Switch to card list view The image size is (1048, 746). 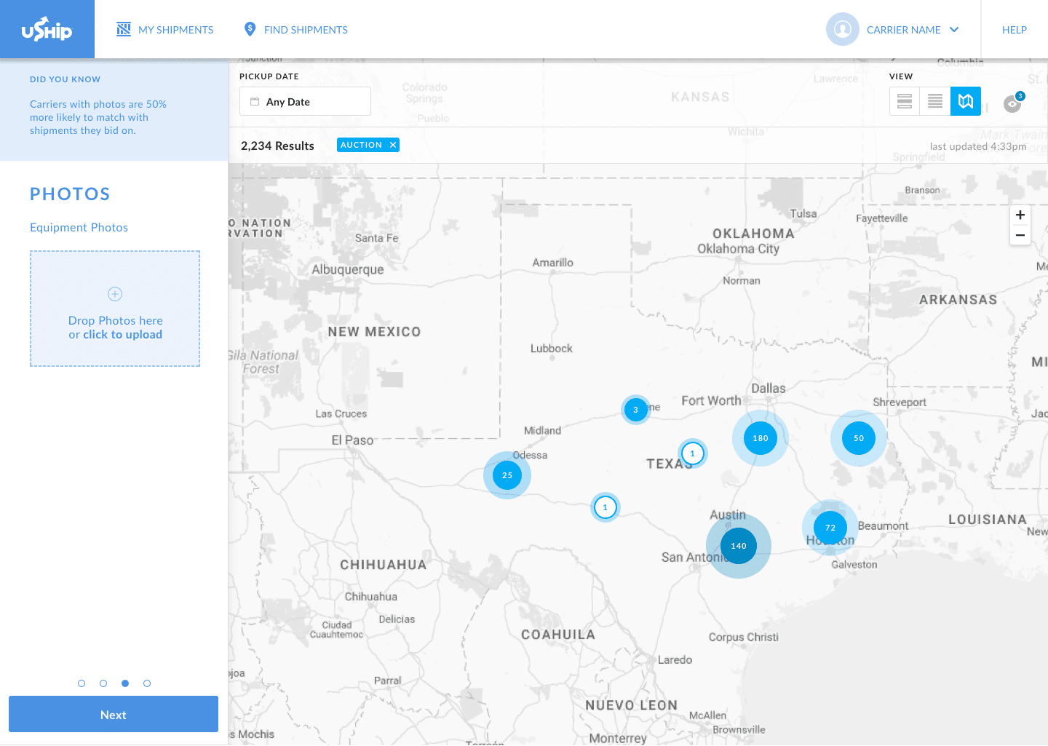(905, 101)
